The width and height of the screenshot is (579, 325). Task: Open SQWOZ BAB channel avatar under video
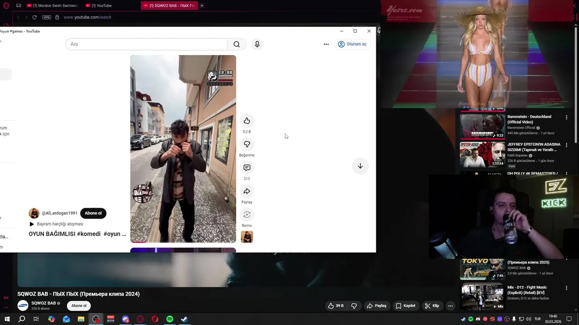click(23, 306)
